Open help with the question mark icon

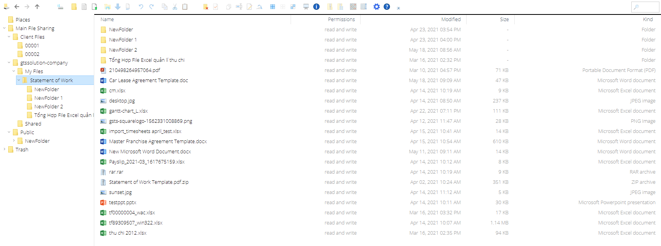387,7
